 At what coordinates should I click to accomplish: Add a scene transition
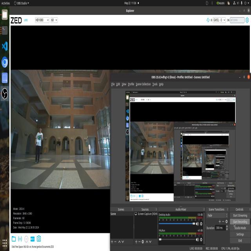pyautogui.click(x=220, y=221)
